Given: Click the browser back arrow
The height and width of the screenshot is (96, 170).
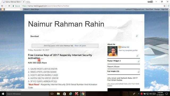Looking at the screenshot, I should pos(2,6).
